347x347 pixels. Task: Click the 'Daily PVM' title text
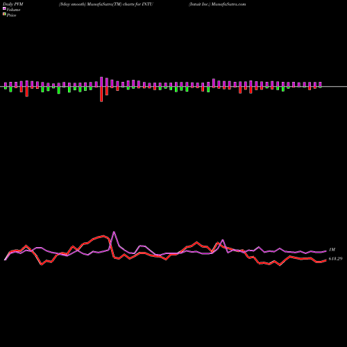tap(13, 4)
